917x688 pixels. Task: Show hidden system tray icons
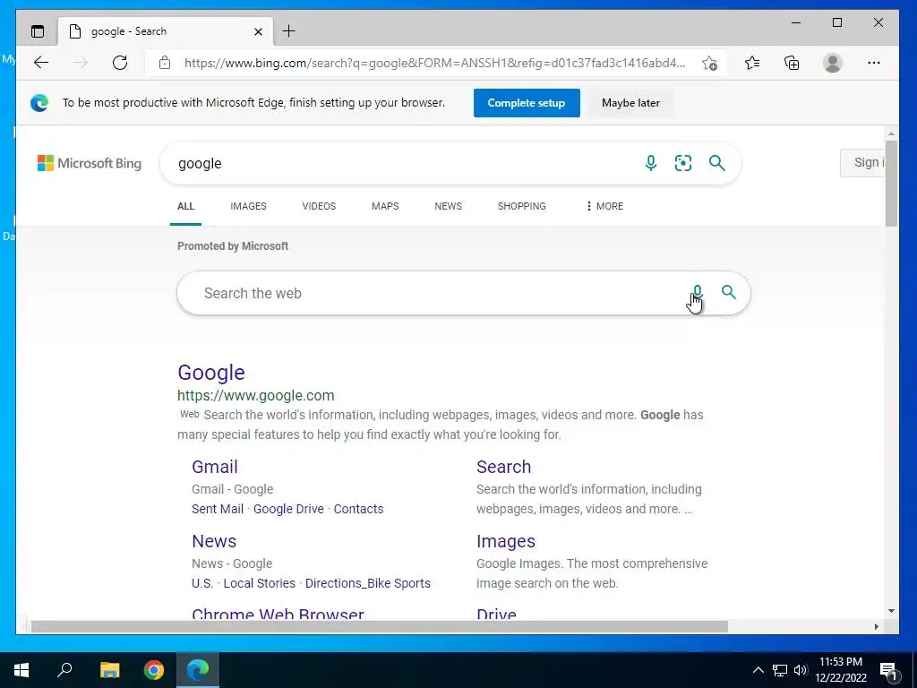point(758,670)
